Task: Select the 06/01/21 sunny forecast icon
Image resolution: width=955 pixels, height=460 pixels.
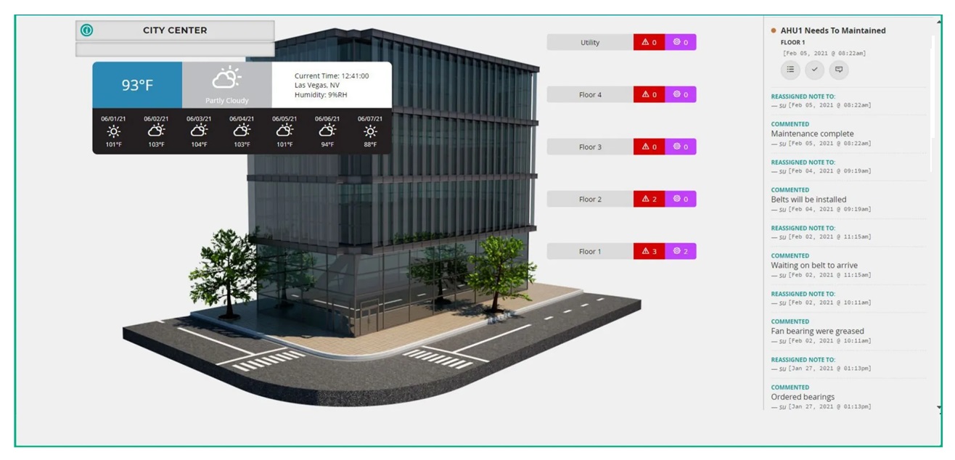Action: point(114,131)
